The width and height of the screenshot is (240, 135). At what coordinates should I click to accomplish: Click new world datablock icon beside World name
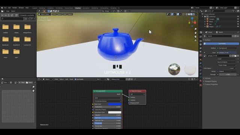235,36
